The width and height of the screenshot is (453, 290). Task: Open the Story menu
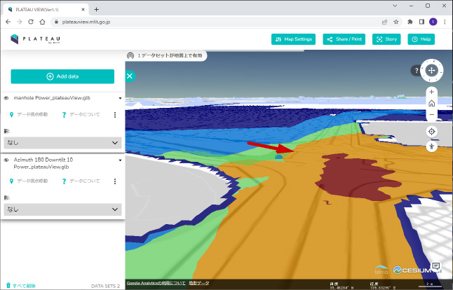pos(386,39)
